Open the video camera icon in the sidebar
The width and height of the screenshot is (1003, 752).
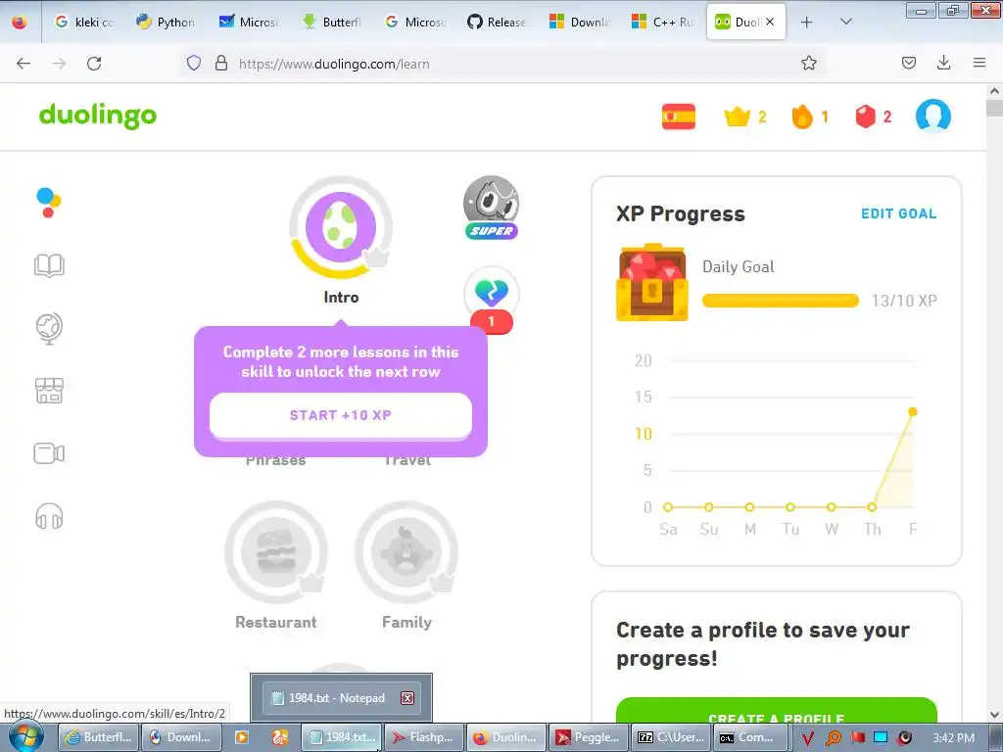49,453
